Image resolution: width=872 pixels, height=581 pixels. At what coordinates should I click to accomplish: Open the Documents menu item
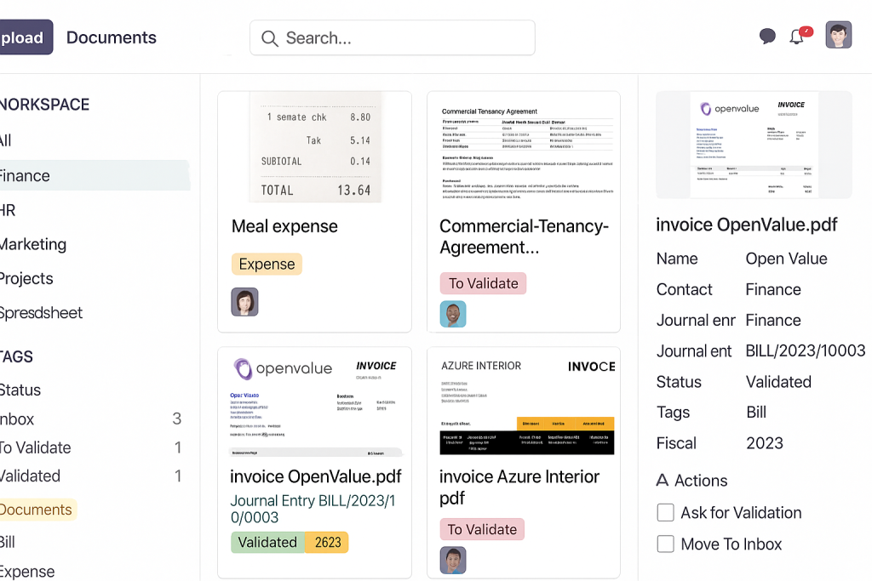[112, 37]
